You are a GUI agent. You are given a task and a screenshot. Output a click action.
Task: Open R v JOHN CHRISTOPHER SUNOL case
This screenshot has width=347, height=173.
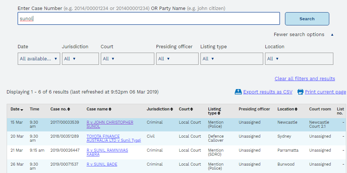[110, 124]
